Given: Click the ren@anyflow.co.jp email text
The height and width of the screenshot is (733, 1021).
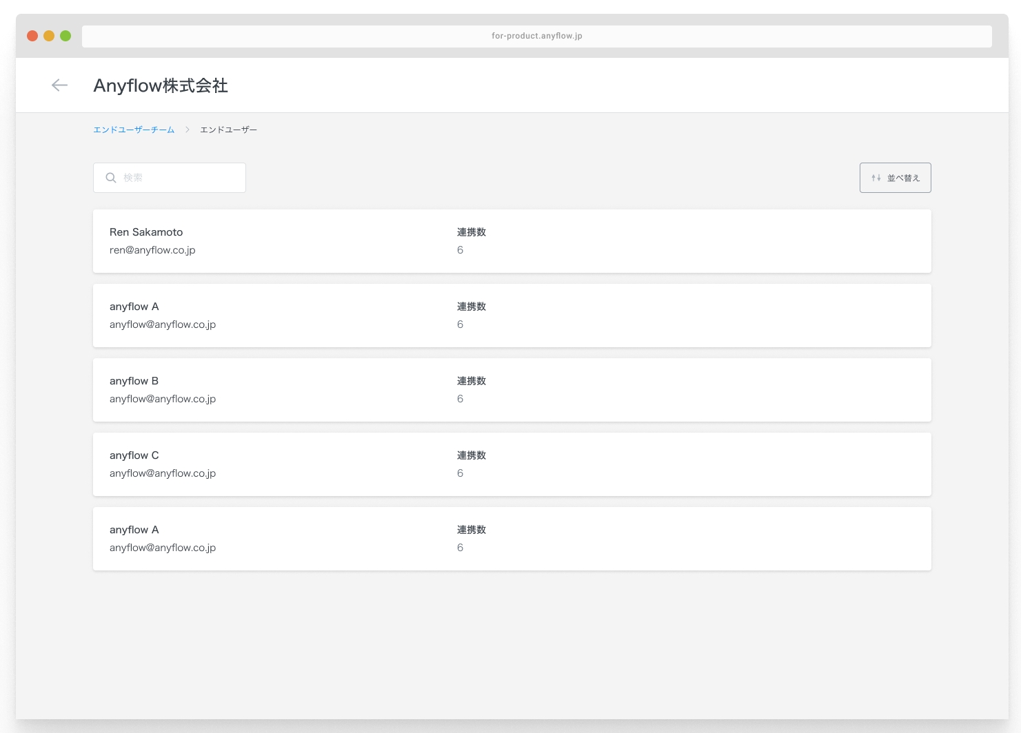Looking at the screenshot, I should coord(152,250).
